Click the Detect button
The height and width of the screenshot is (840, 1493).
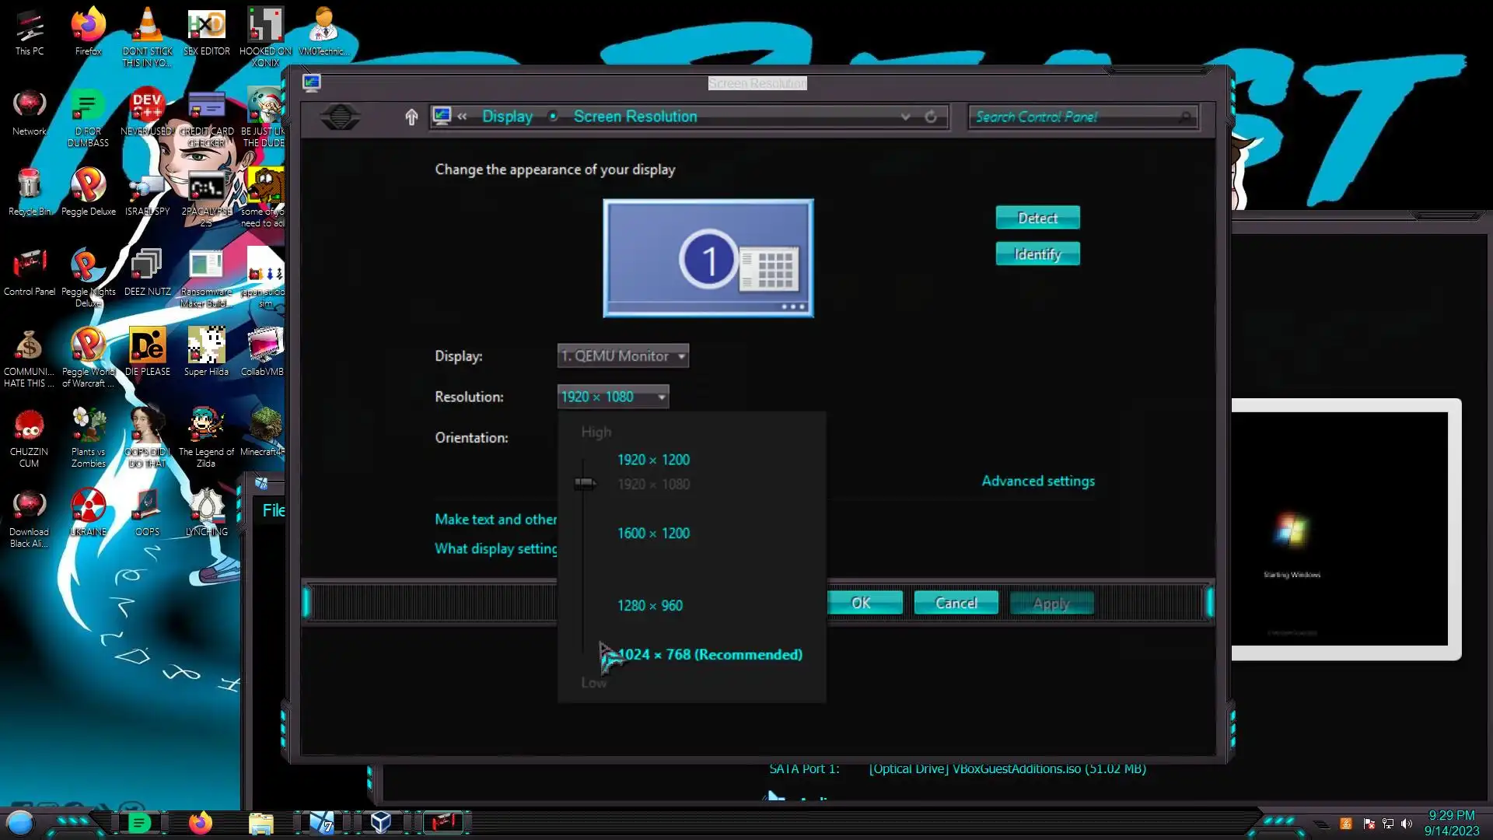click(x=1037, y=218)
